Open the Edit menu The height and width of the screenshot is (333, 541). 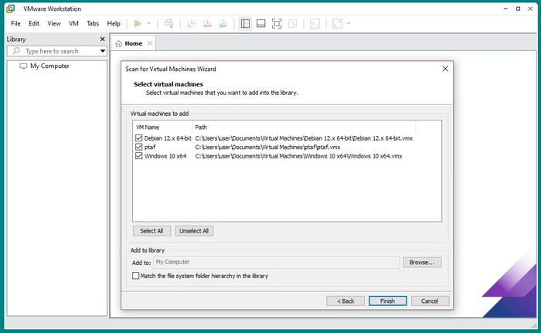point(34,23)
